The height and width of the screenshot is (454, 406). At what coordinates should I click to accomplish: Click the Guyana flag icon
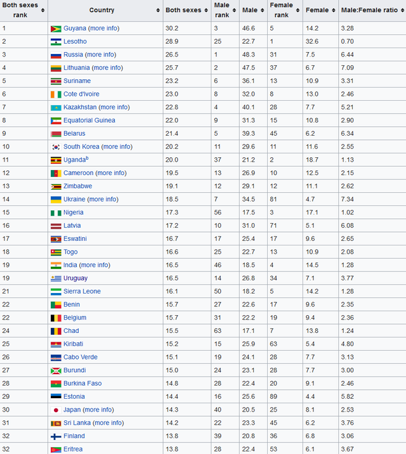[x=56, y=29]
